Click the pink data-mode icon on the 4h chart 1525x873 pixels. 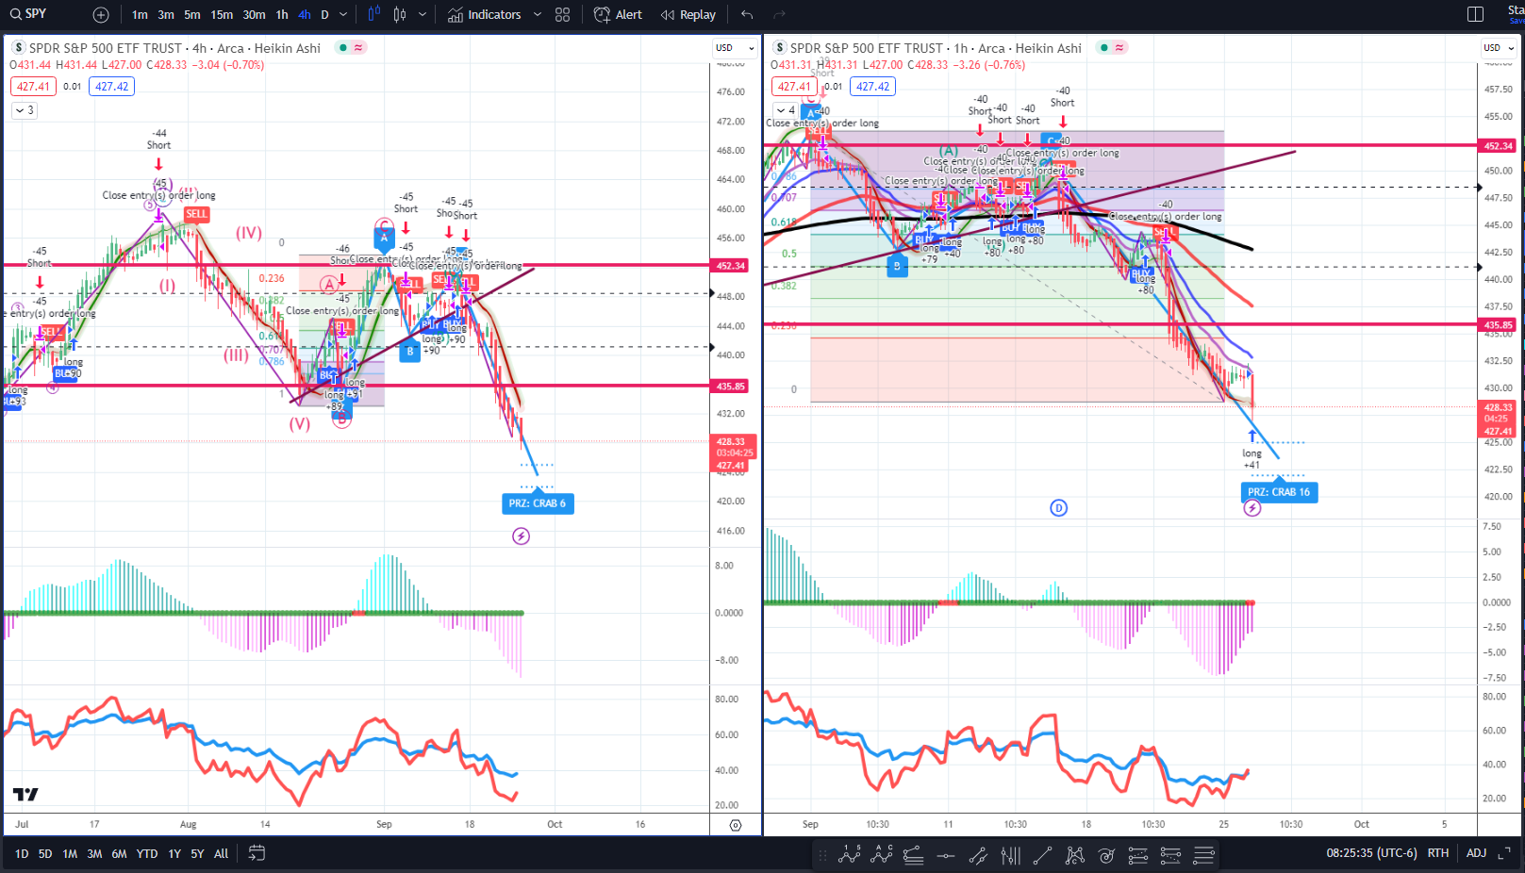[358, 48]
